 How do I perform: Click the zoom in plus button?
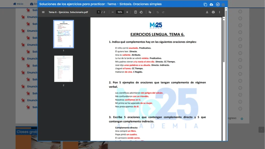127,12
